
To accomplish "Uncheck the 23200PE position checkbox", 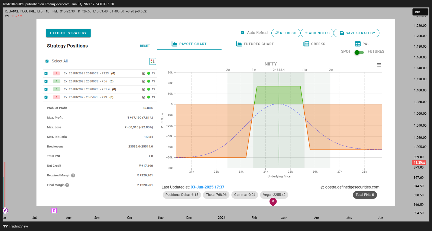I will (x=46, y=89).
